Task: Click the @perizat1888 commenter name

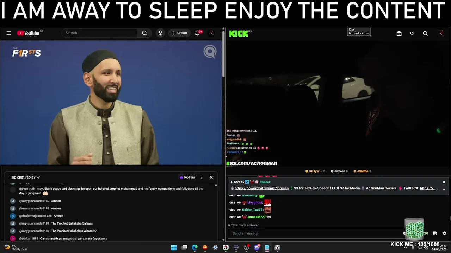Action: (29, 239)
